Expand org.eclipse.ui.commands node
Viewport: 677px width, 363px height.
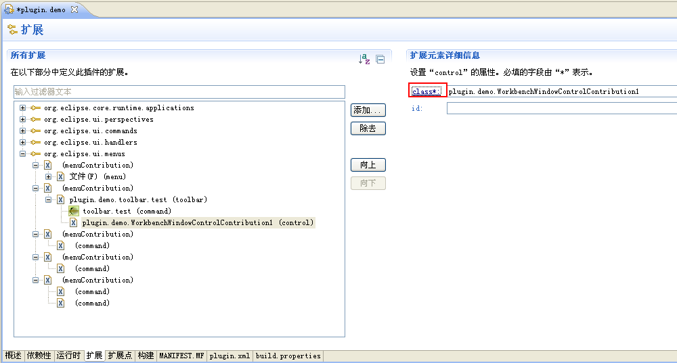(x=22, y=131)
